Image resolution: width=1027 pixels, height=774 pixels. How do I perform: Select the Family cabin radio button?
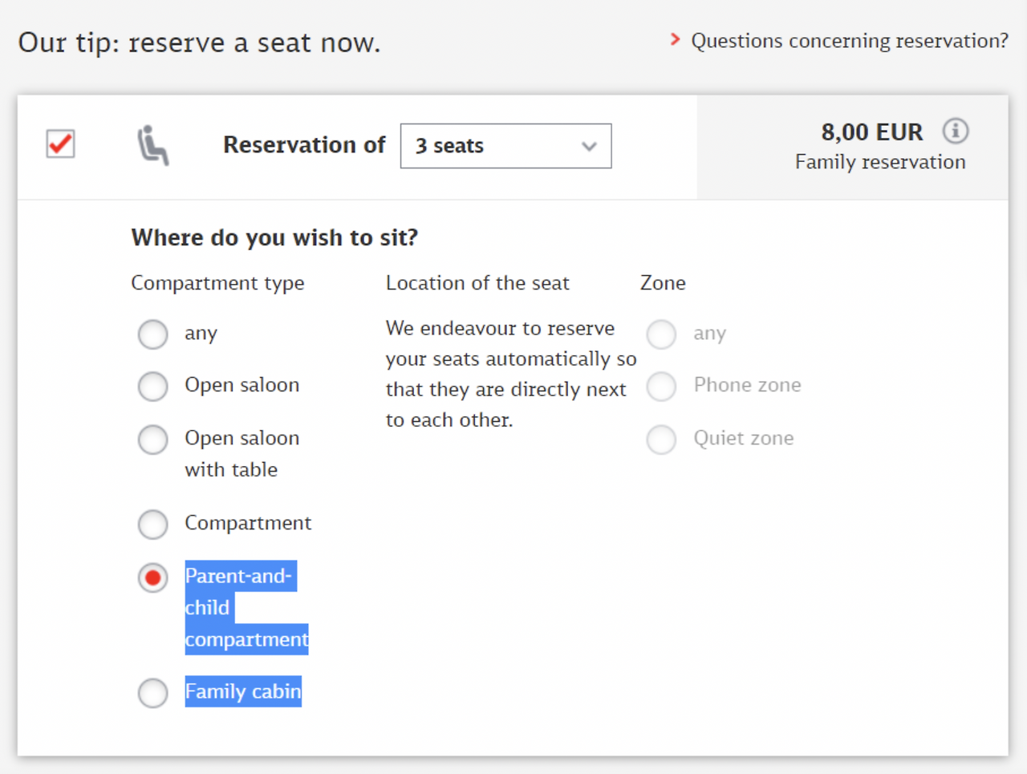[x=152, y=693]
